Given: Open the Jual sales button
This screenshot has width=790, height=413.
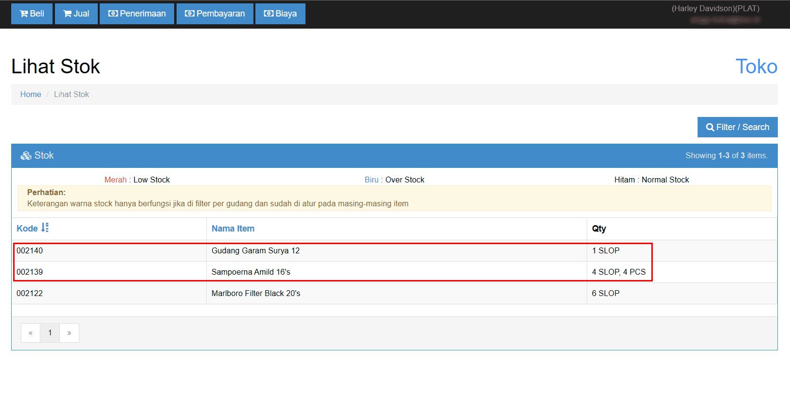Looking at the screenshot, I should [76, 14].
